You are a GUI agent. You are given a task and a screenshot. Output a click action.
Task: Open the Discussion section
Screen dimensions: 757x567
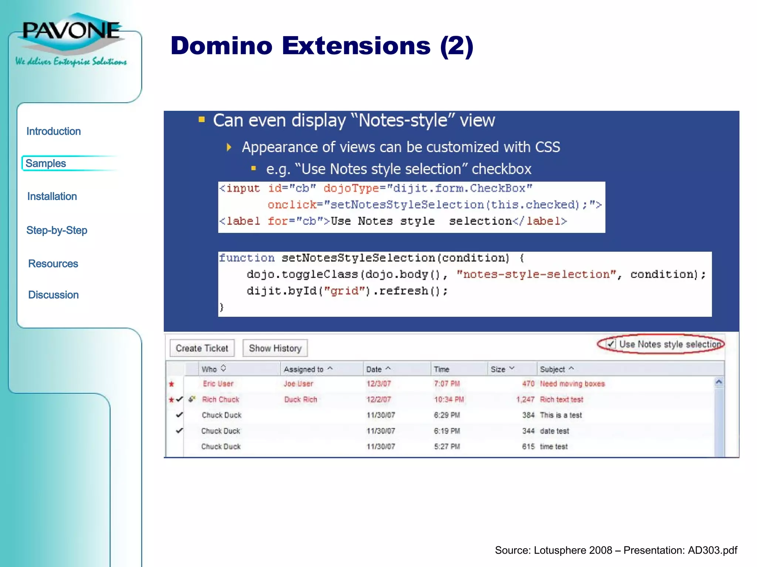click(54, 295)
